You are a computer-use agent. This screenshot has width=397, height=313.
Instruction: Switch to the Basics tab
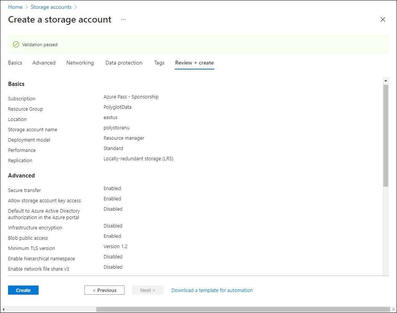pos(15,63)
